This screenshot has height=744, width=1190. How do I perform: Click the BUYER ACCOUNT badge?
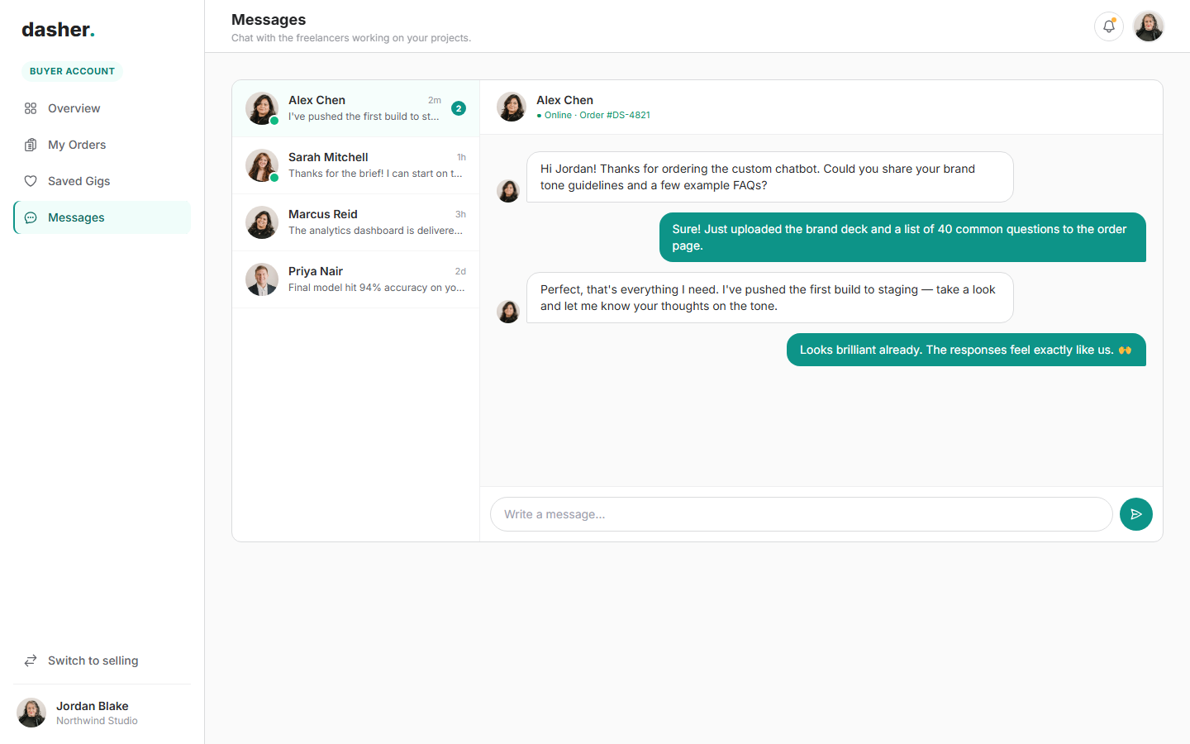72,71
